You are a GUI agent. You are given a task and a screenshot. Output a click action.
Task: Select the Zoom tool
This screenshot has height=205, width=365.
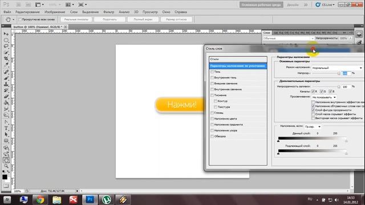[6, 166]
